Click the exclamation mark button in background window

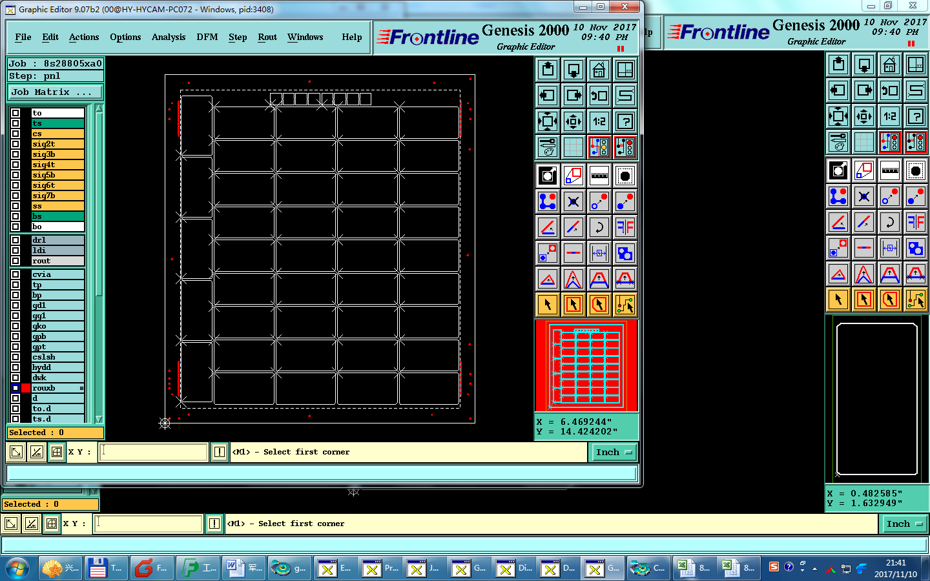click(214, 524)
